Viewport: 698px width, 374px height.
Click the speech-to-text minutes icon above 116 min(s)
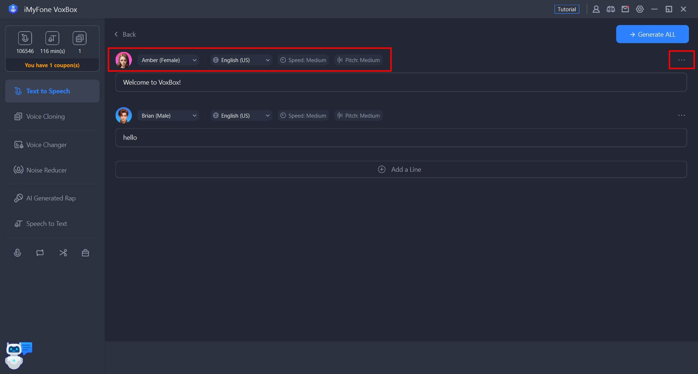click(52, 38)
